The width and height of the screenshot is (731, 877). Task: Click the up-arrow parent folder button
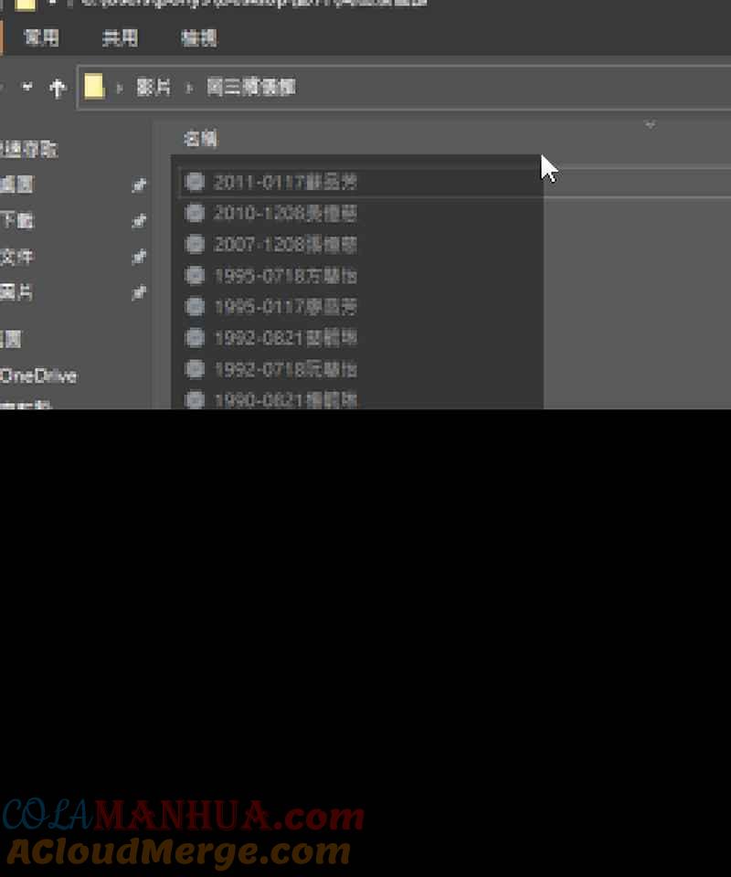[58, 88]
